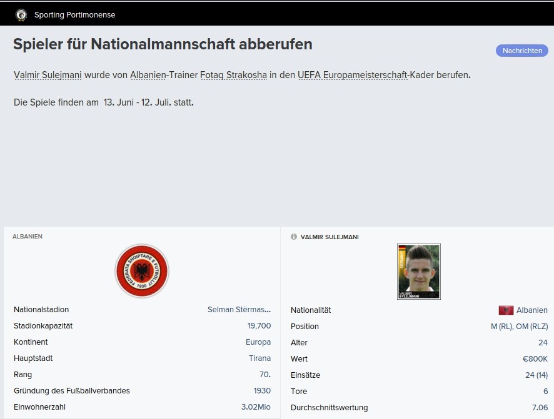Click the ALBANIEN panel header
Image resolution: width=554 pixels, height=419 pixels.
(x=28, y=237)
